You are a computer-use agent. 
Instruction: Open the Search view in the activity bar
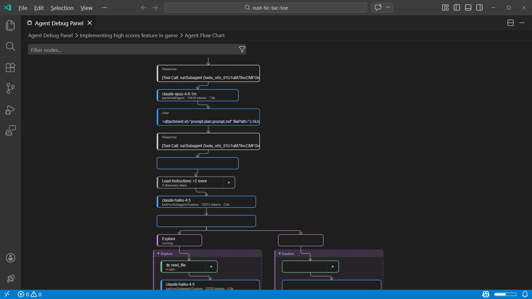point(10,47)
